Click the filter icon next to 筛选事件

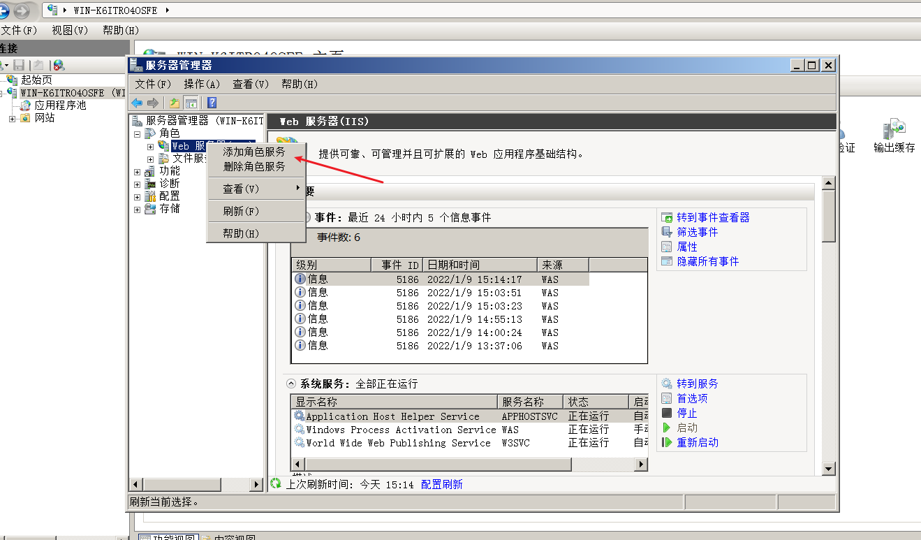pyautogui.click(x=667, y=232)
